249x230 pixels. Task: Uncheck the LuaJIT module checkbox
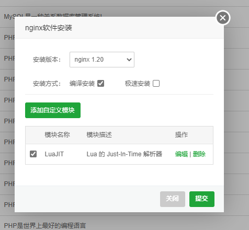click(x=33, y=154)
